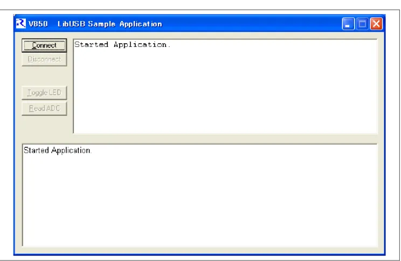401x261 pixels.
Task: Minimize the LibUSB Sample Application window
Action: 348,24
